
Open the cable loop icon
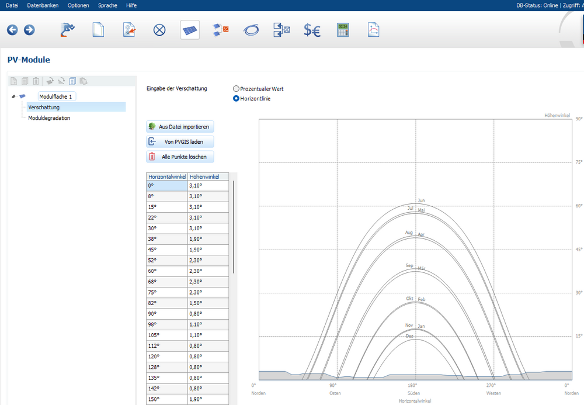point(251,30)
